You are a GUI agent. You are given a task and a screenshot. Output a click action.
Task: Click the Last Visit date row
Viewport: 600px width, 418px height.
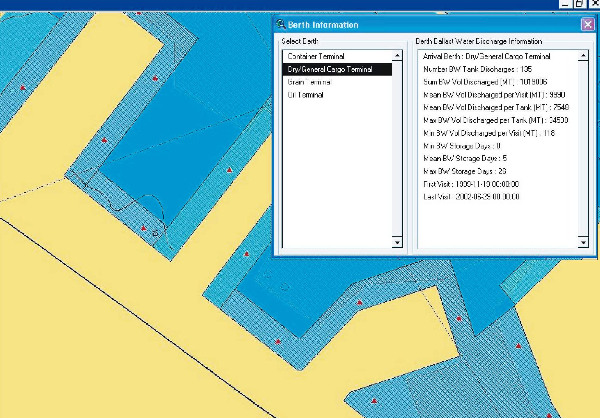[x=471, y=197]
